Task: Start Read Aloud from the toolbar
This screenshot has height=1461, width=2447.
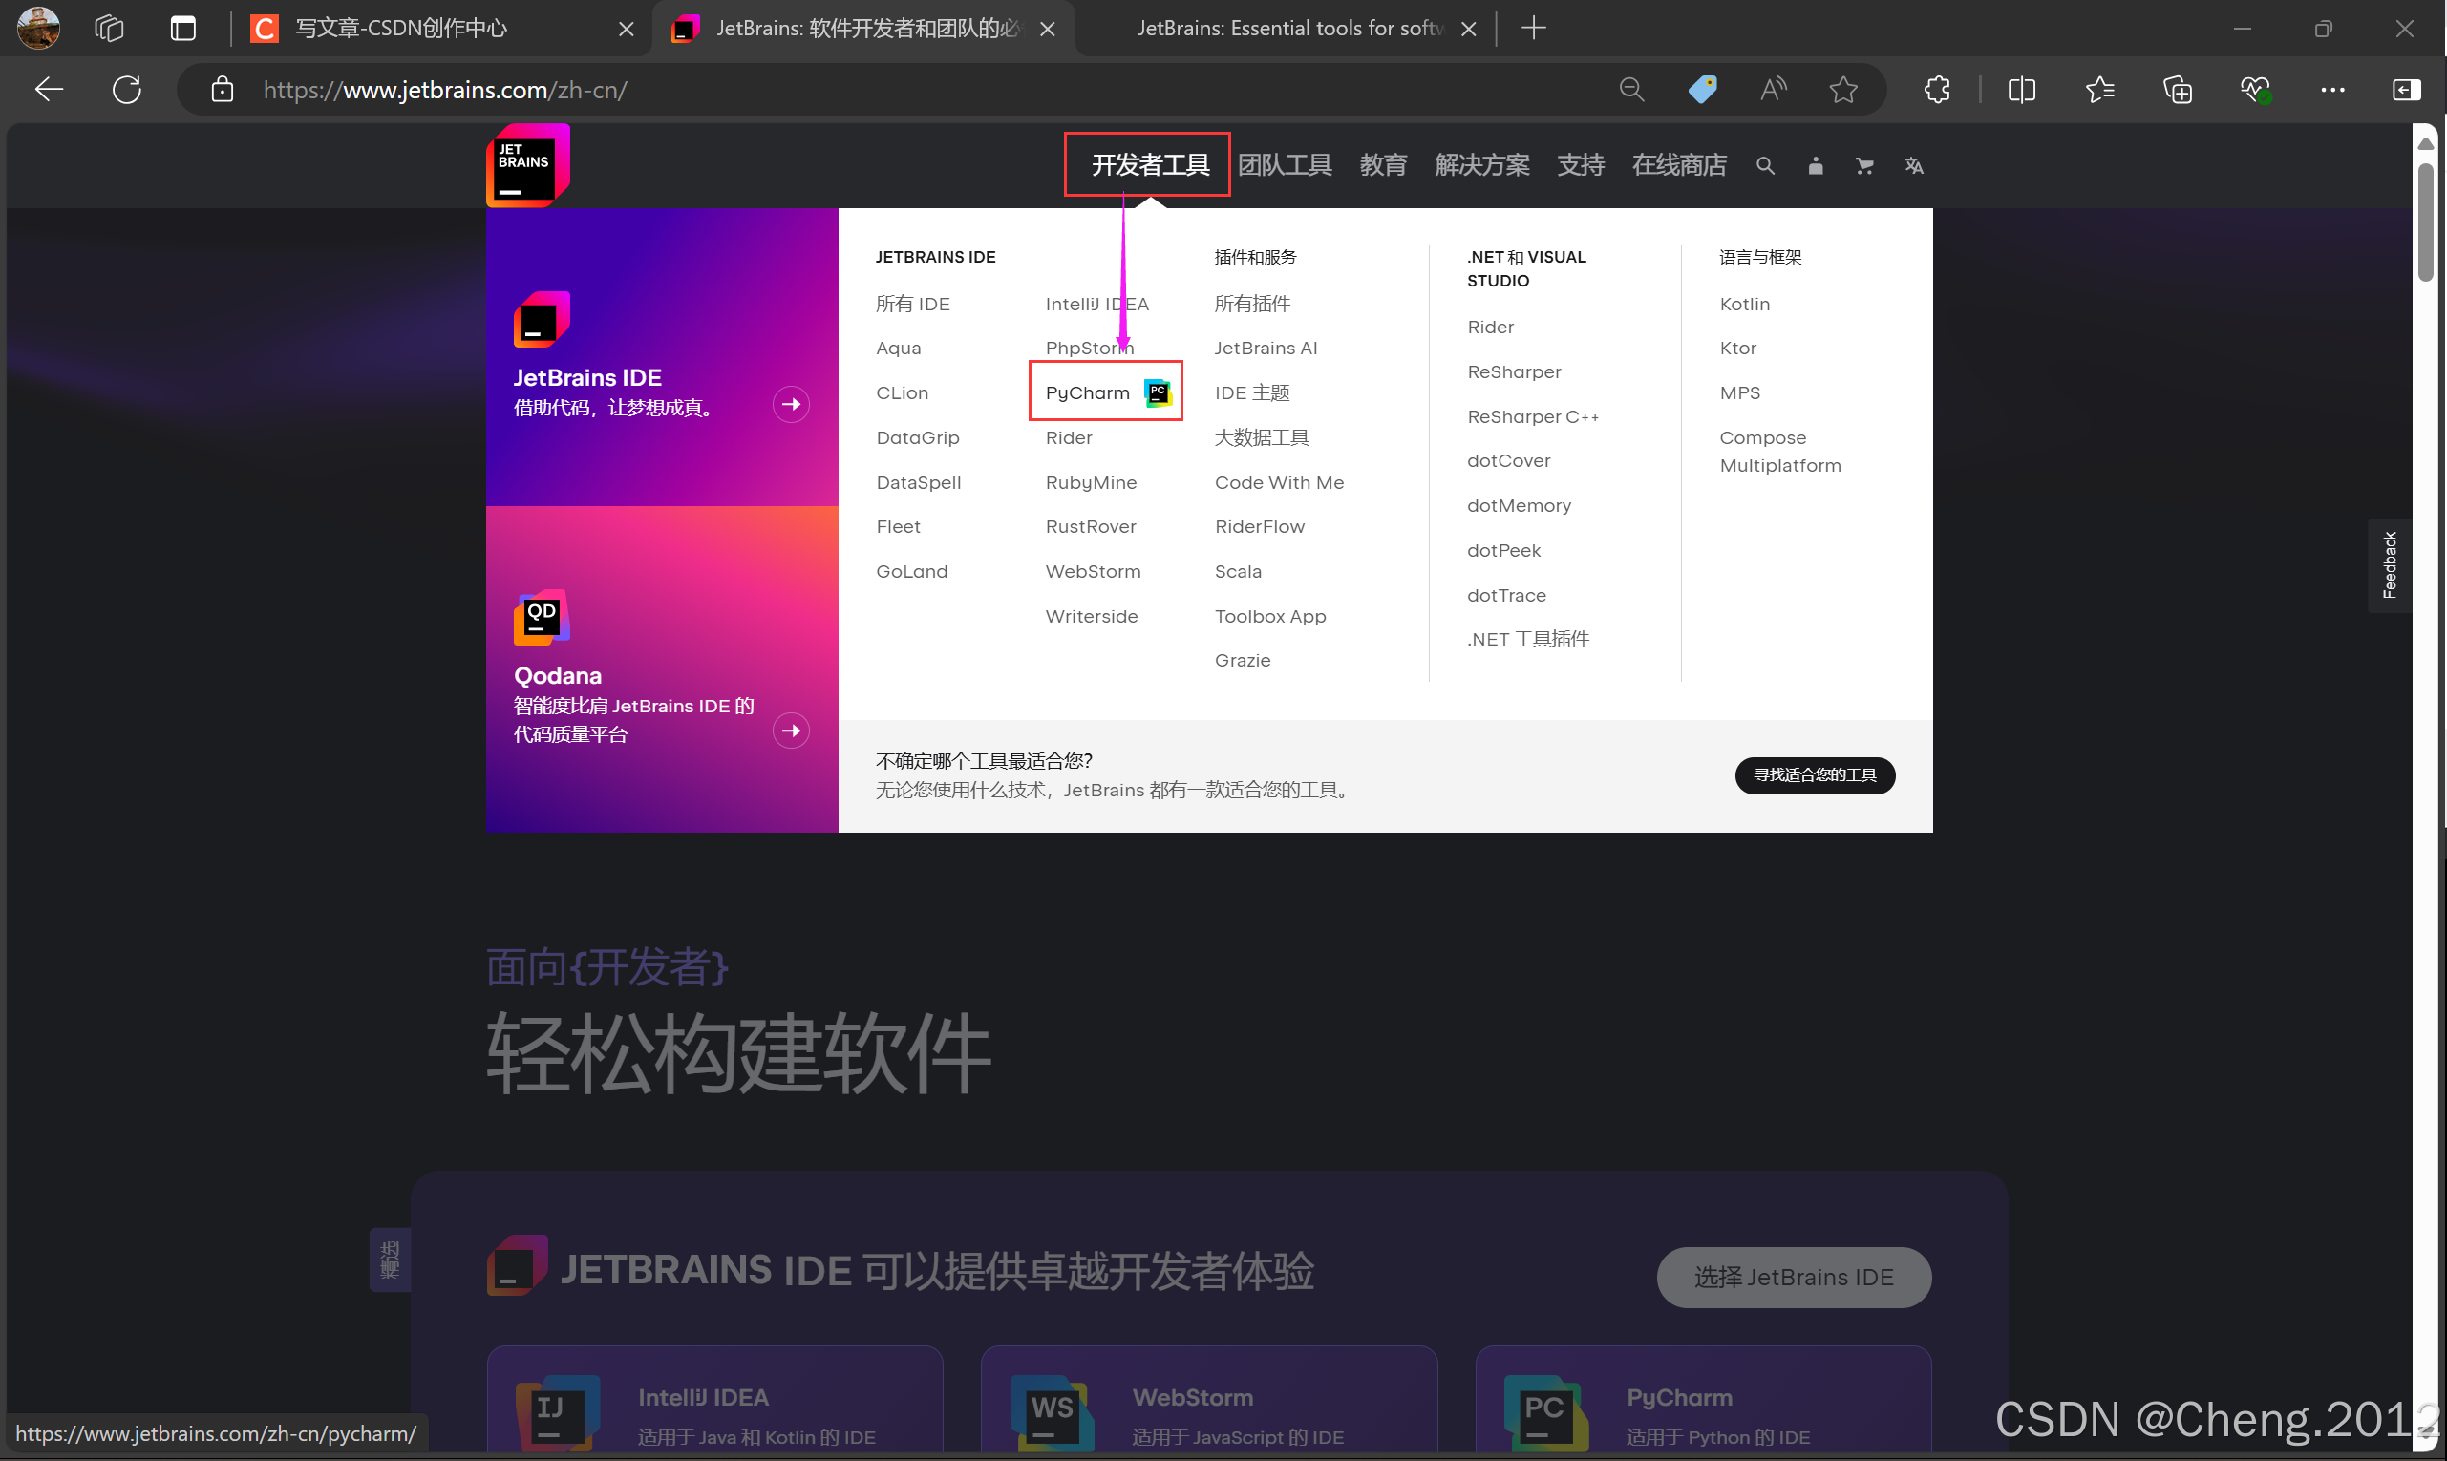Action: pyautogui.click(x=1773, y=90)
